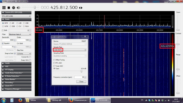Open the Firefox pinned taskbar icon
The image size is (183, 103).
coord(20,100)
